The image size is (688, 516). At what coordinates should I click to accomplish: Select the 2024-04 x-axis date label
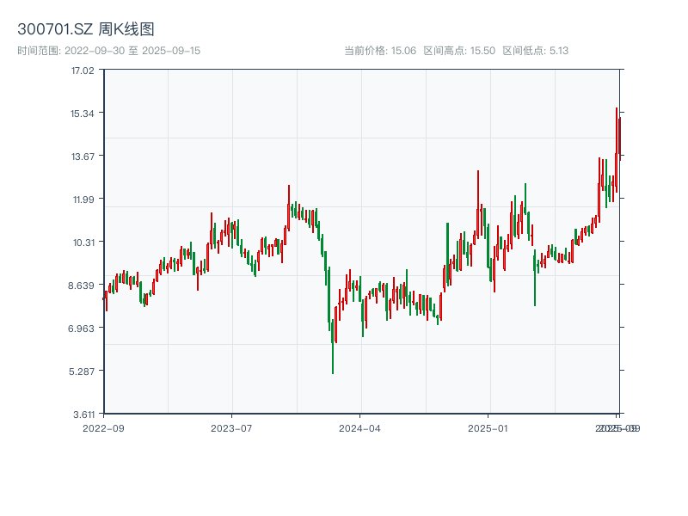[360, 427]
